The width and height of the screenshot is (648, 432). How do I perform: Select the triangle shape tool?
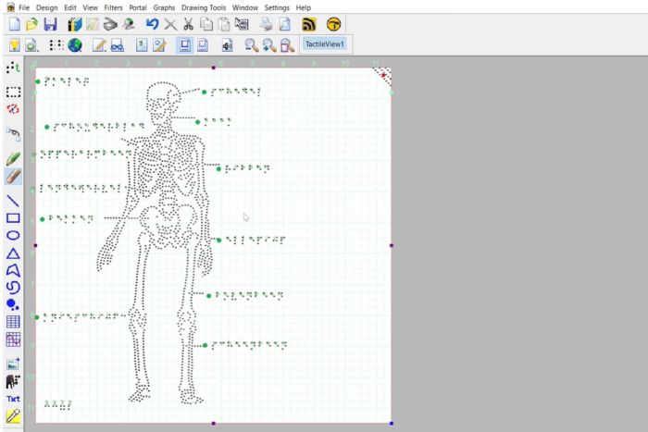tap(13, 253)
